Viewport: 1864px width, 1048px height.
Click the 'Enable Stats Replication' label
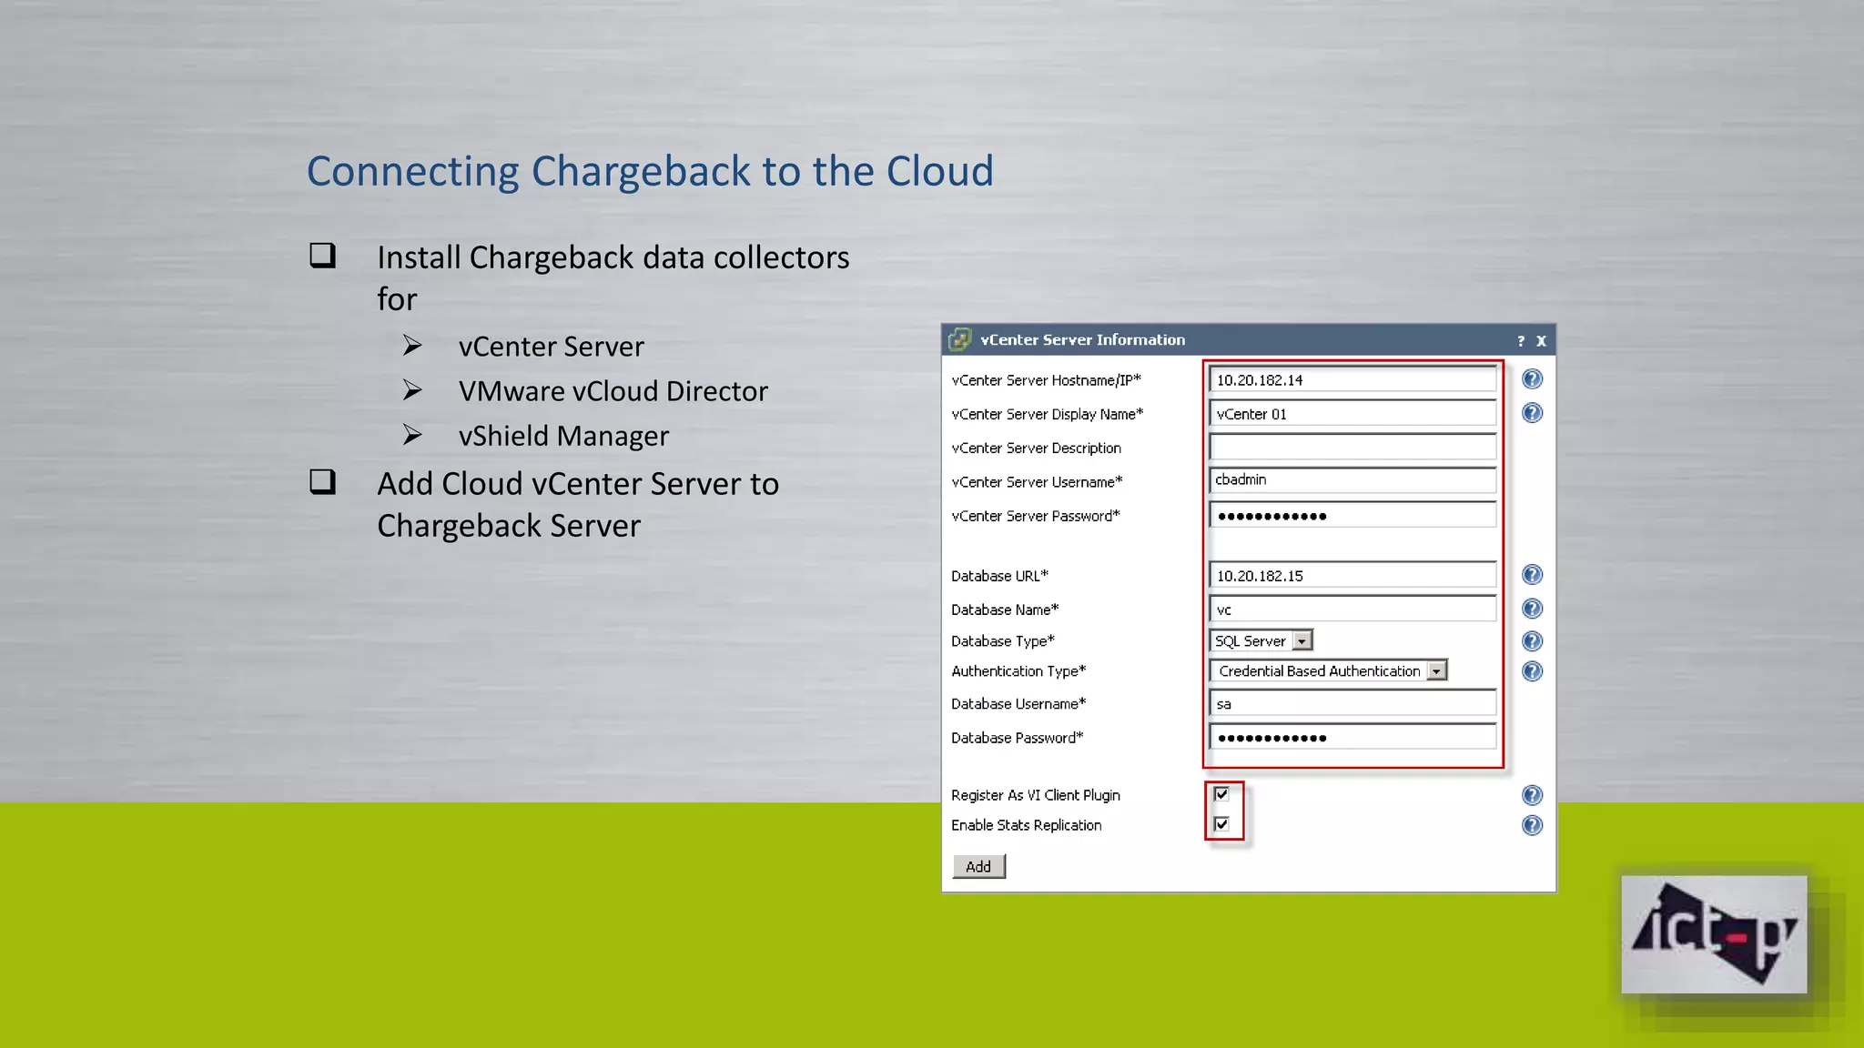tap(1026, 825)
